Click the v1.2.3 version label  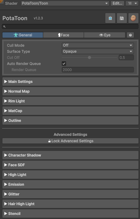[x=38, y=18]
